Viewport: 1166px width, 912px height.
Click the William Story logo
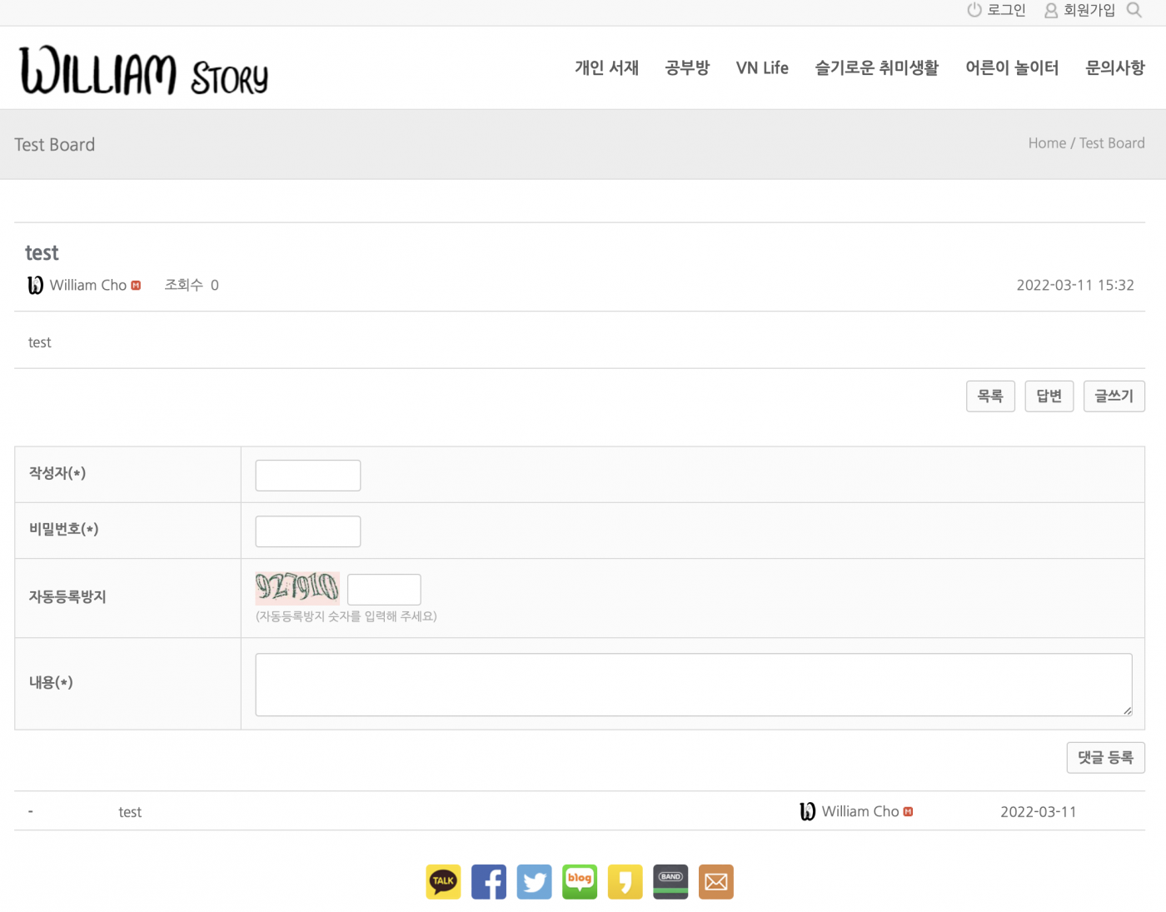[x=144, y=70]
